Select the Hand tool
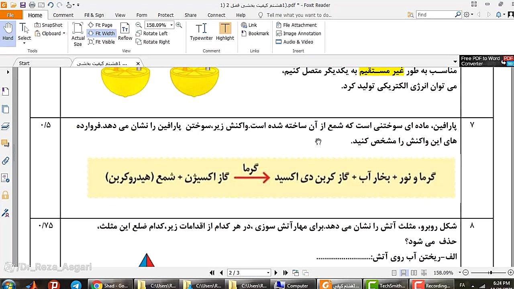 [x=8, y=32]
